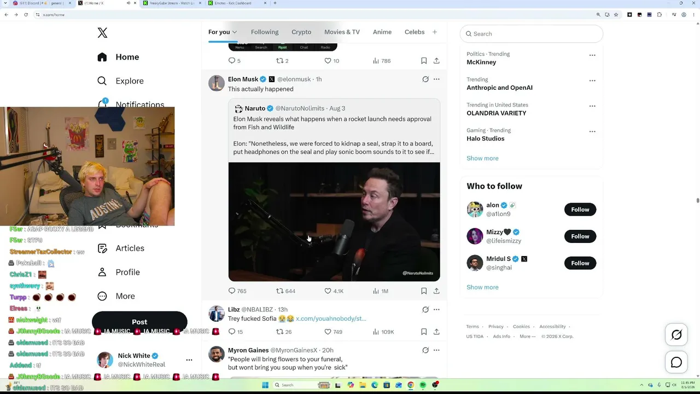
Task: Add a new timeline tab with plus icon
Action: (435, 32)
